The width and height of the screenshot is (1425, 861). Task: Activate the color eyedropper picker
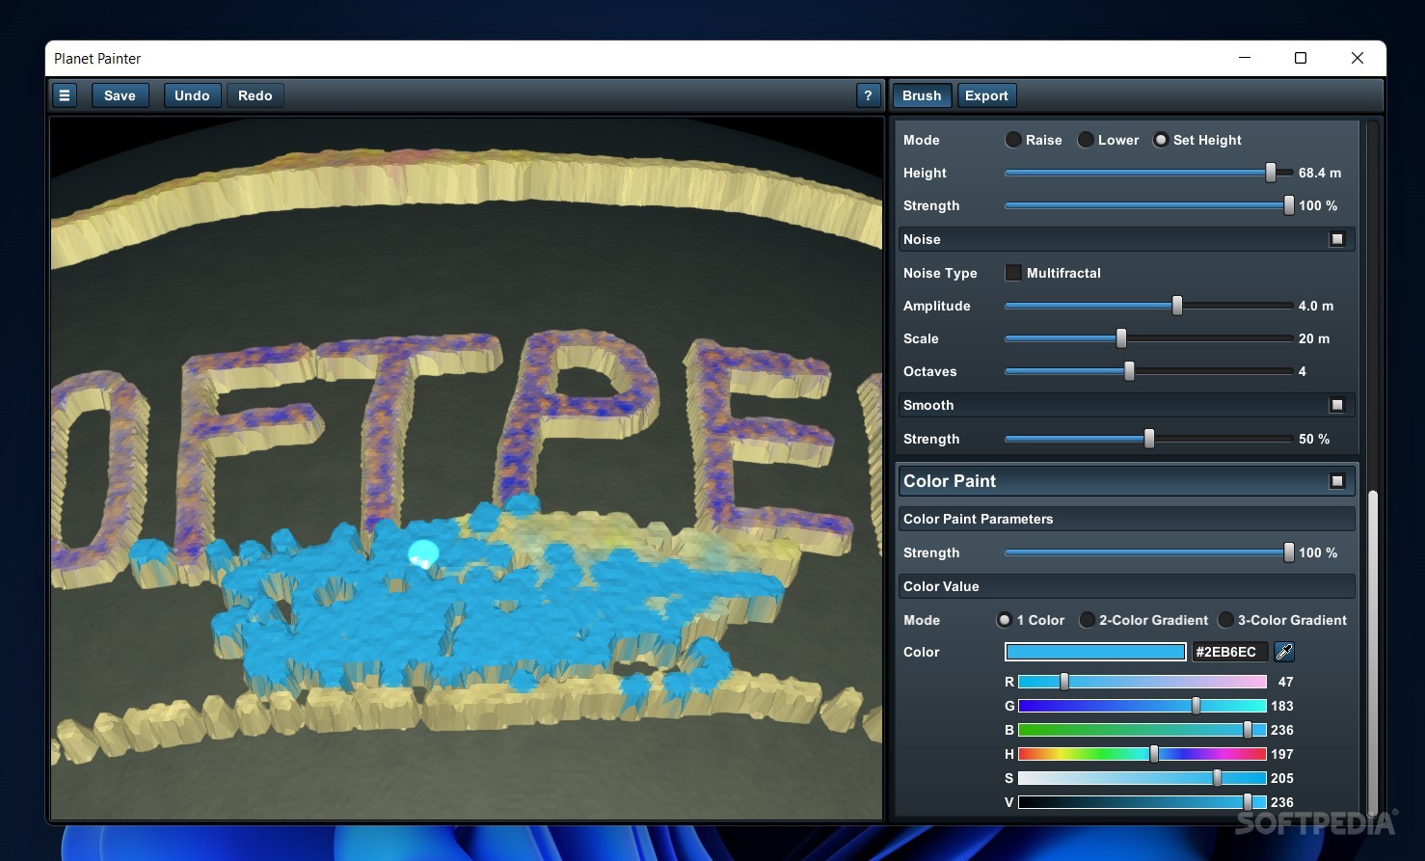pos(1284,652)
